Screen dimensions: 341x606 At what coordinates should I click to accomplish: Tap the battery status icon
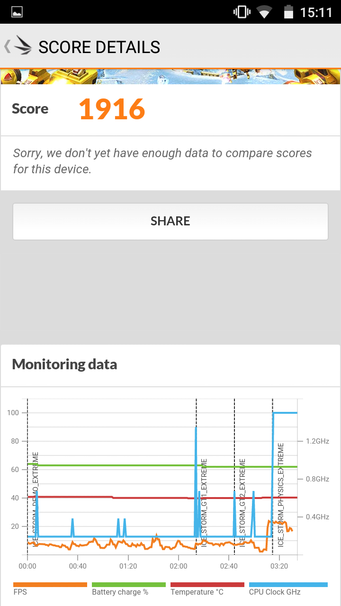click(288, 12)
